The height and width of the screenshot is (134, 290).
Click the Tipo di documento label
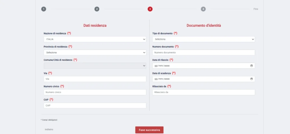[x=162, y=33]
